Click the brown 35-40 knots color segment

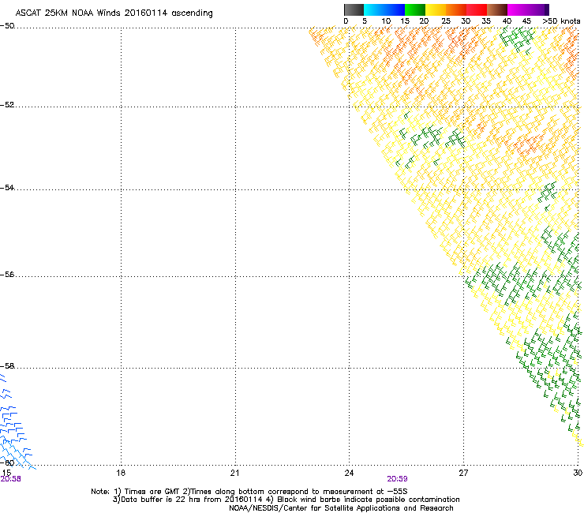tap(497, 9)
